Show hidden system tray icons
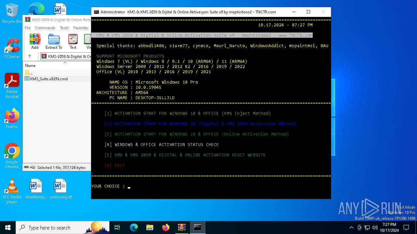 click(351, 227)
